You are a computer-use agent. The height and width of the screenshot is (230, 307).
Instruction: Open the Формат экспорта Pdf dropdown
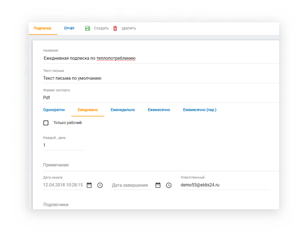point(161,98)
